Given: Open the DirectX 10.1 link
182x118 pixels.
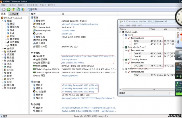Looking at the screenshot, I should pos(67,34).
